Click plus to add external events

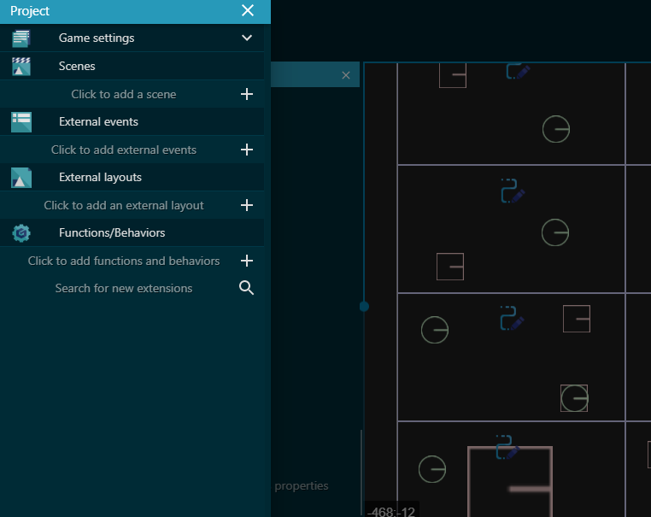tap(247, 150)
